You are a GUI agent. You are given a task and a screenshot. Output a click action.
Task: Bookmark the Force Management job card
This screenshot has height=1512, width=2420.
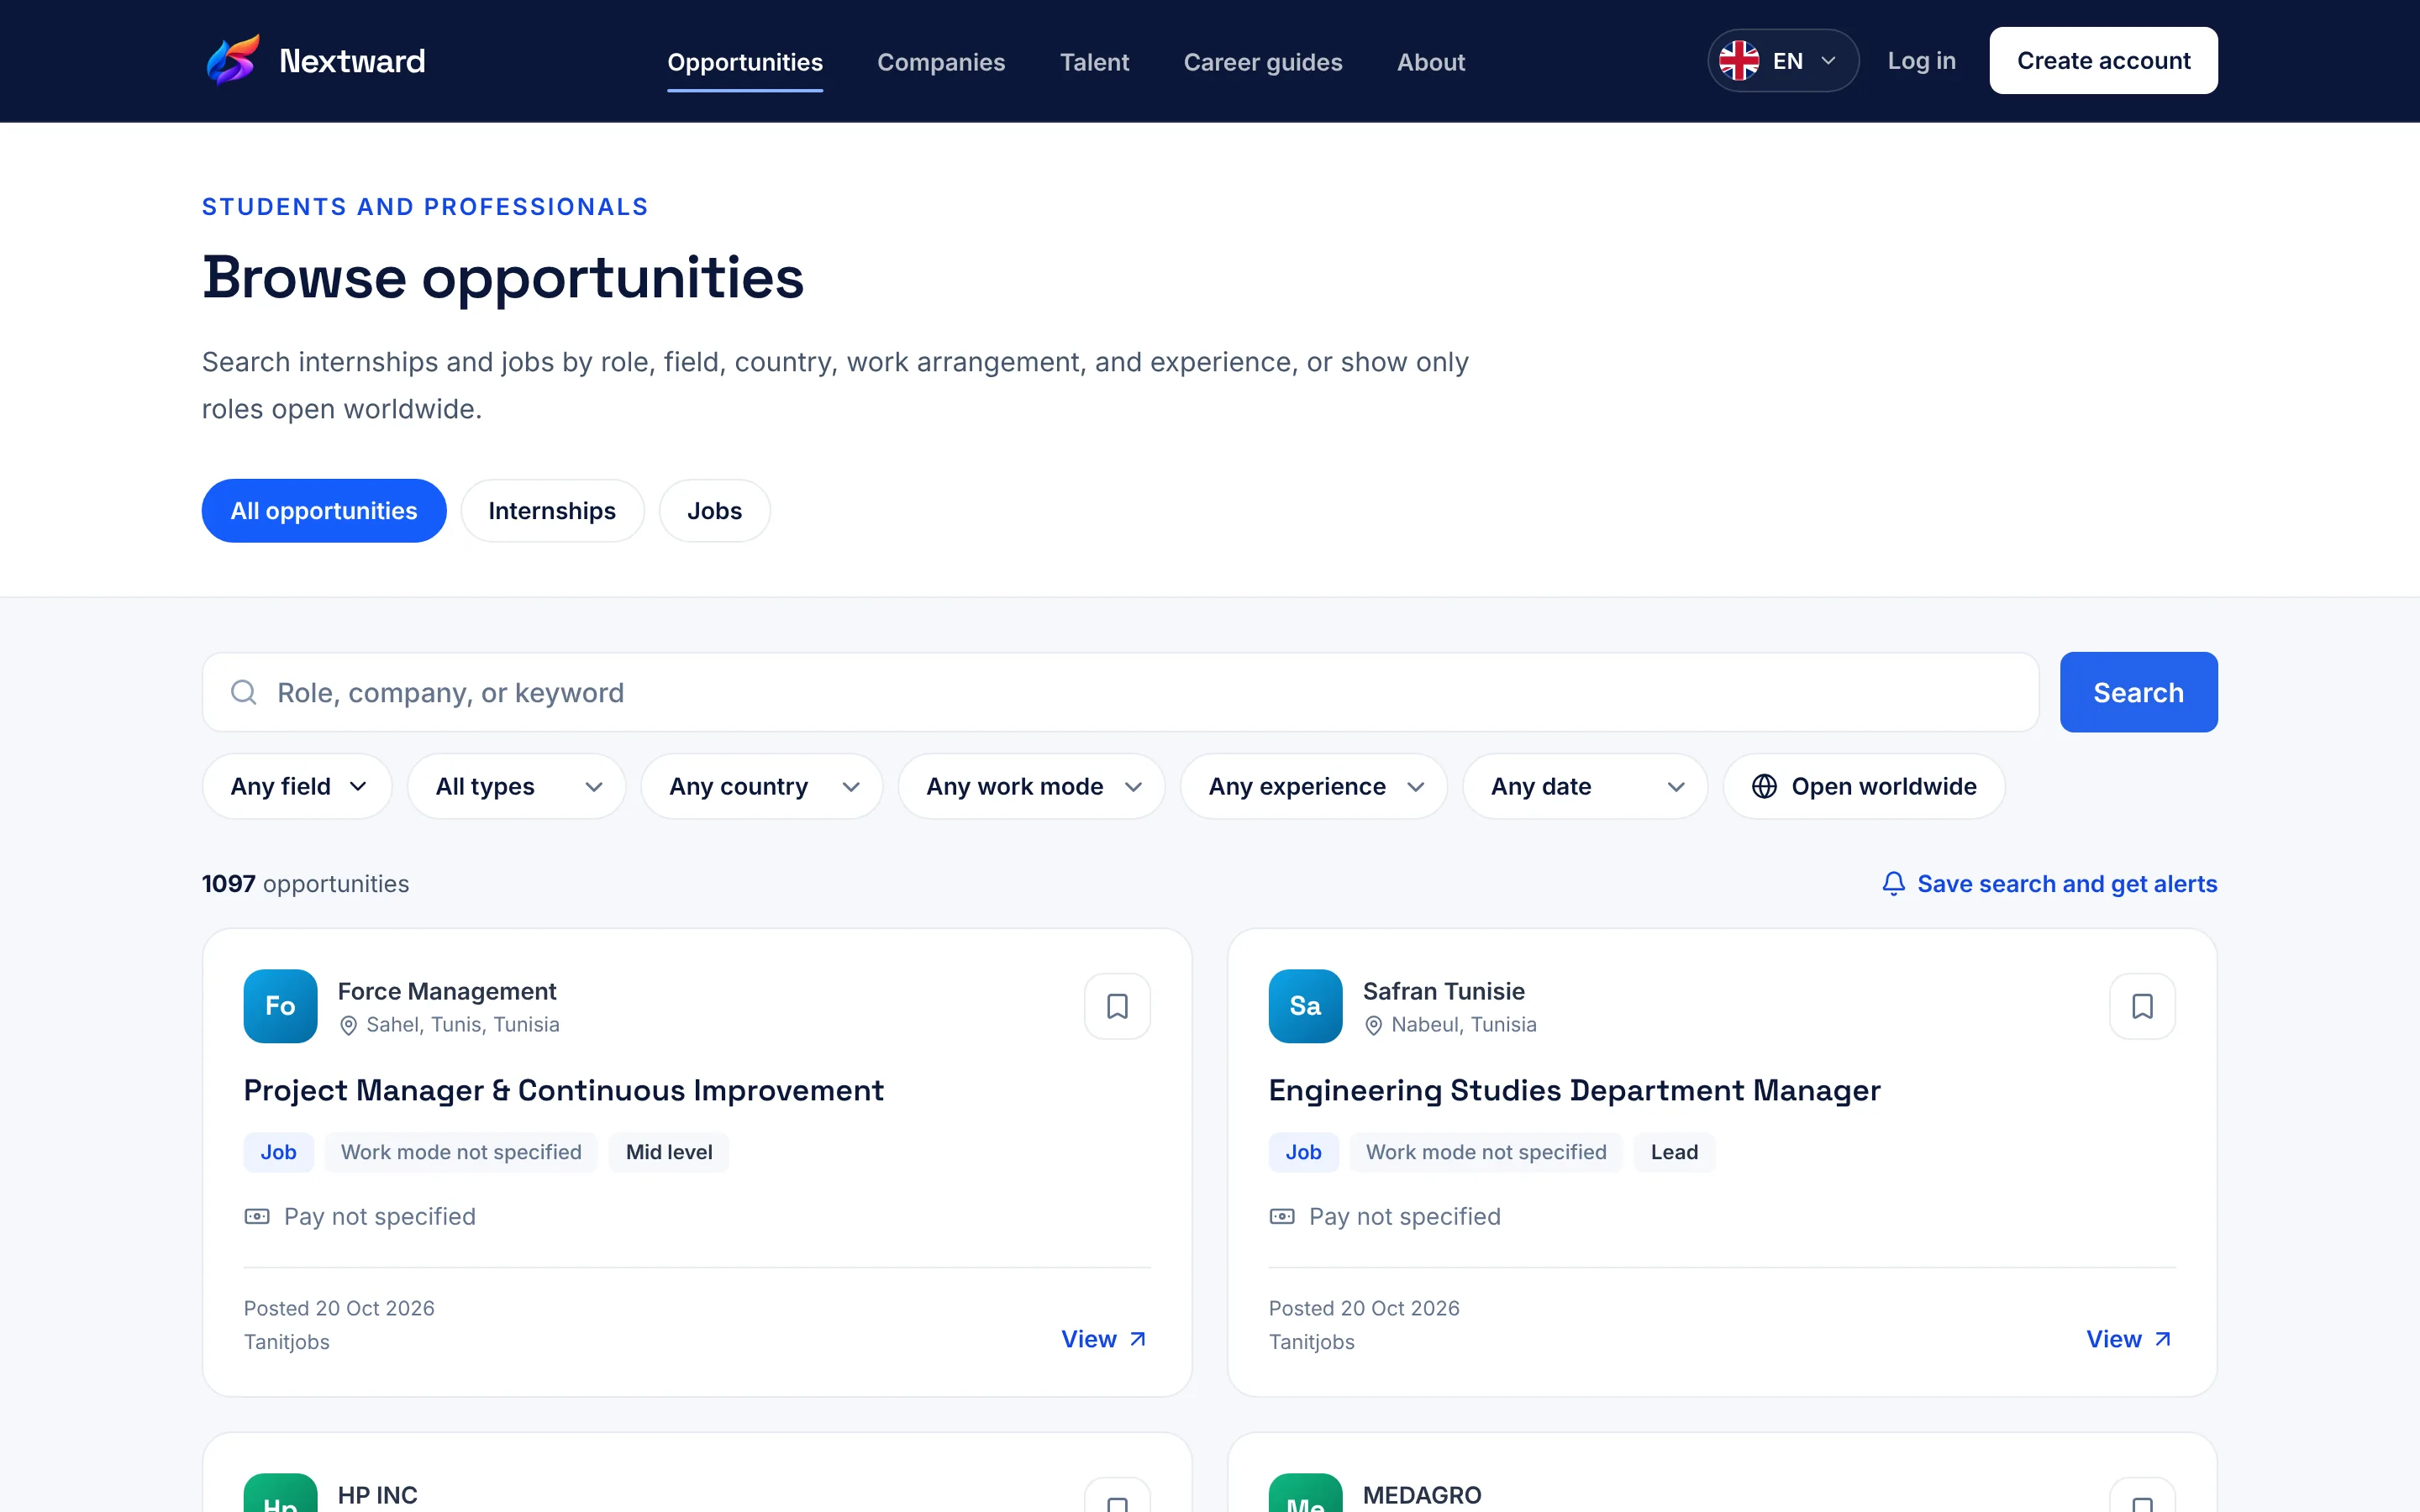1117,1006
